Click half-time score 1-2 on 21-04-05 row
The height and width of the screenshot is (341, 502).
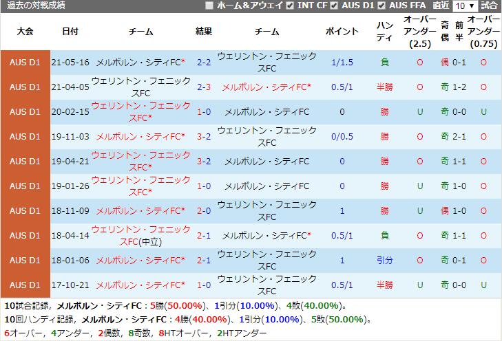coord(459,87)
